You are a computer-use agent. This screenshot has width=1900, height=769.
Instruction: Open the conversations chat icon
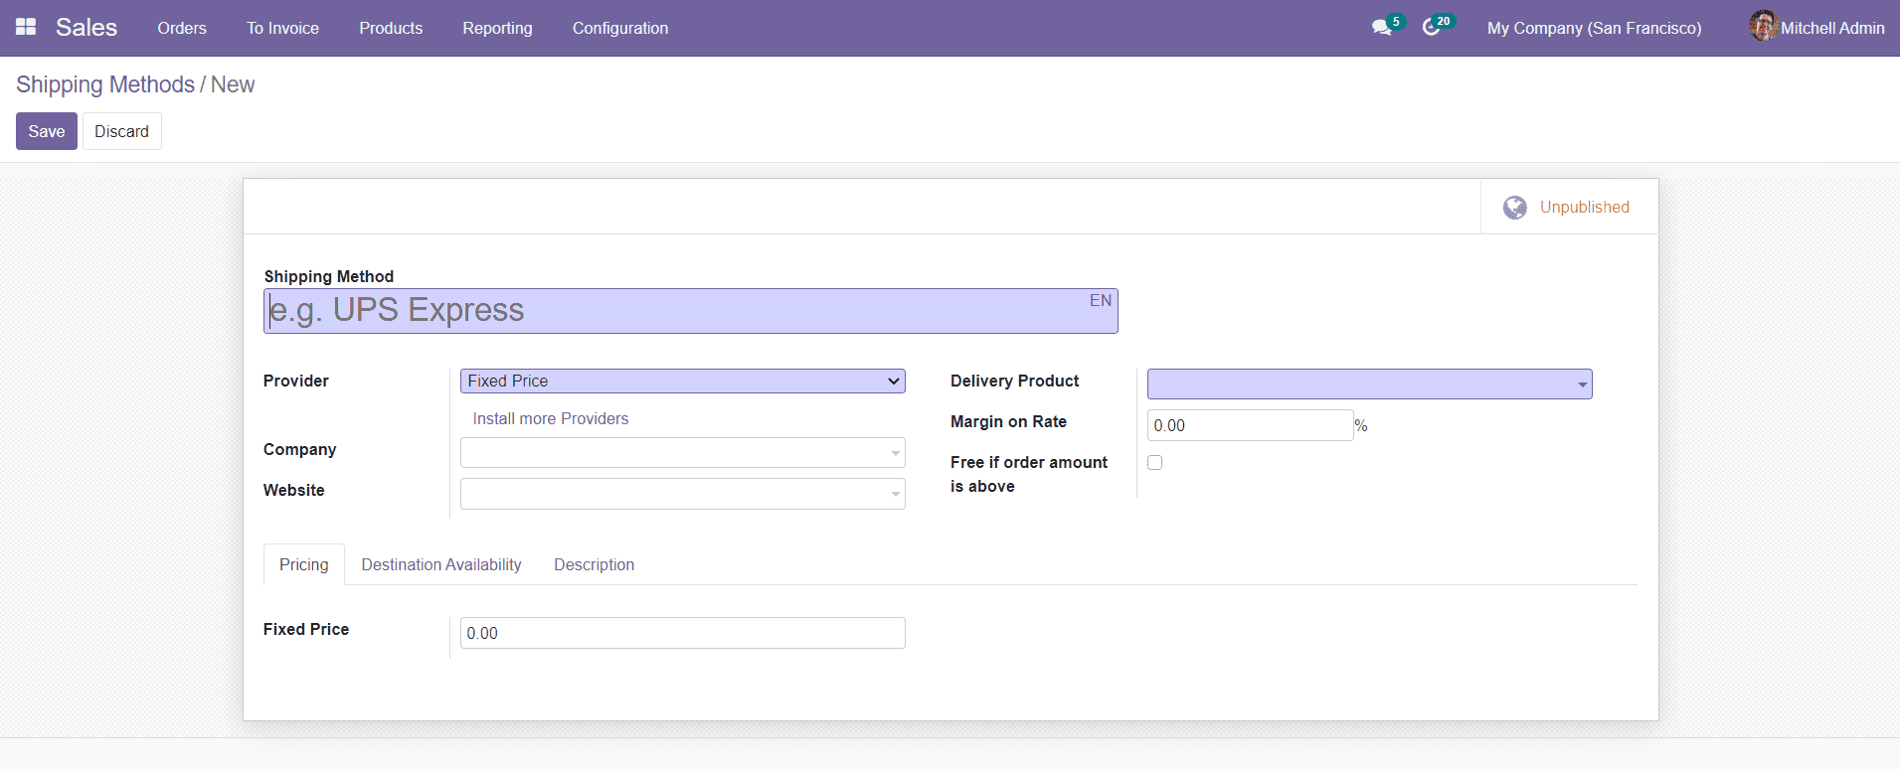coord(1381,28)
